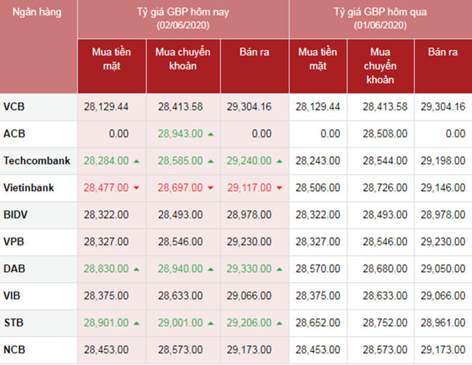
Task: Click green up arrow beside DAB 28,830.00
Action: coord(136,269)
